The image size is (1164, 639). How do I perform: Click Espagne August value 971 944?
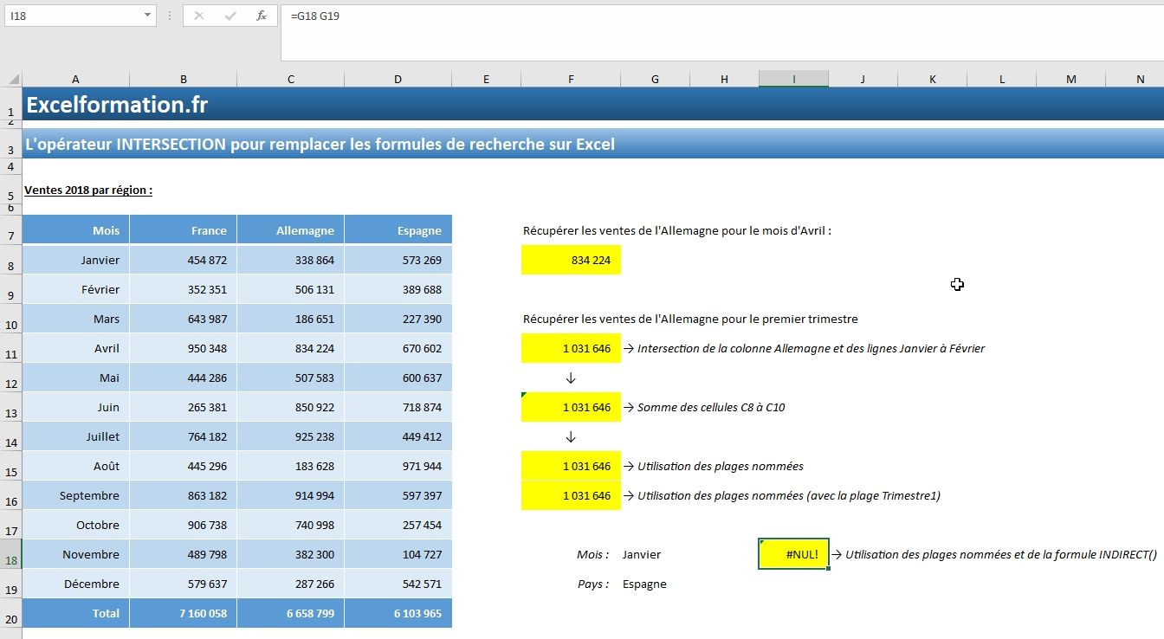(398, 467)
